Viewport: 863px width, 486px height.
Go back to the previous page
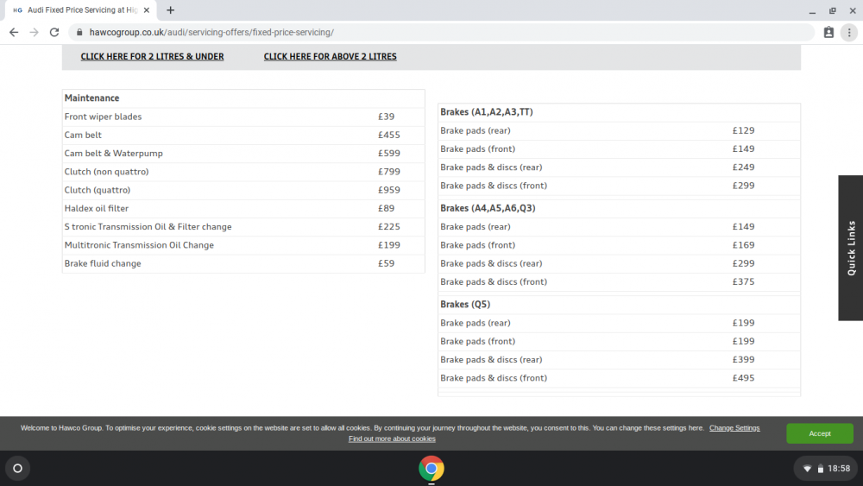(x=14, y=33)
